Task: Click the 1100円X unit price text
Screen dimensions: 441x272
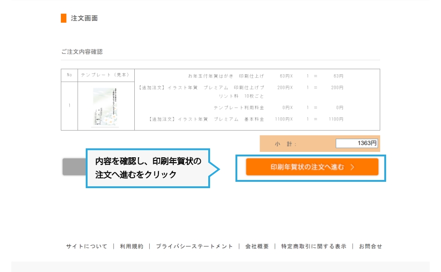Action: click(284, 119)
